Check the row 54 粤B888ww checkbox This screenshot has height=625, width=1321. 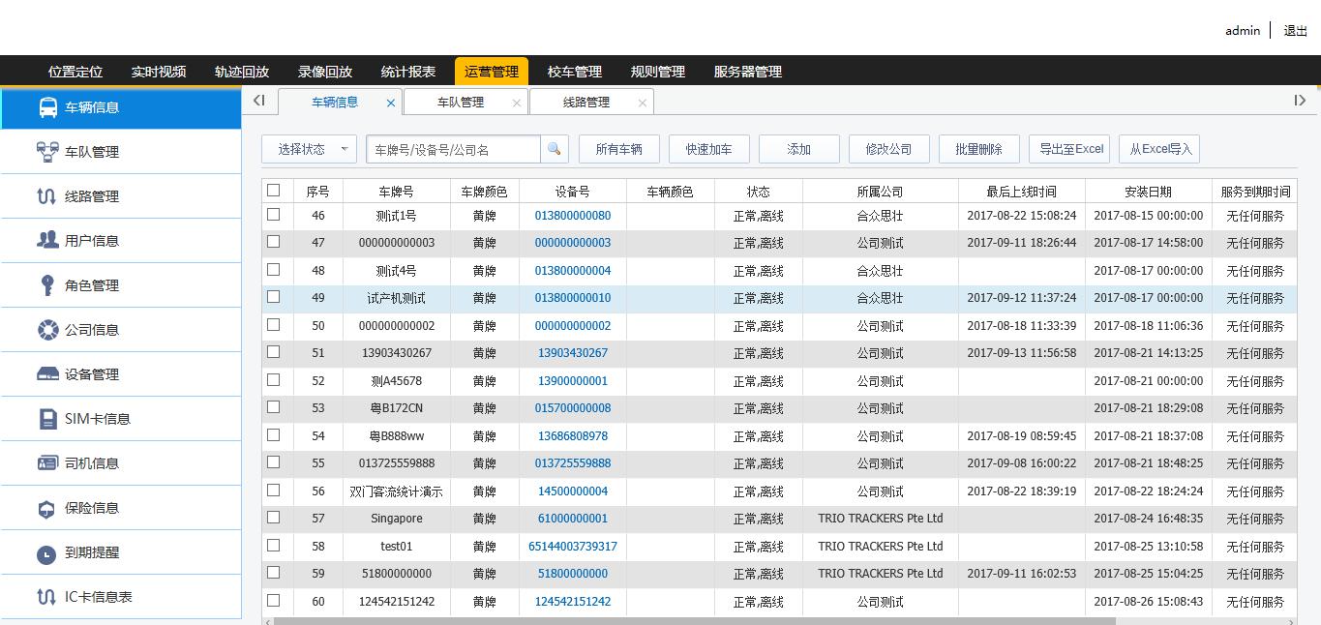pos(273,435)
